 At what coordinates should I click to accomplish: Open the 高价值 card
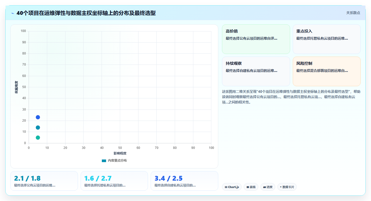point(256,39)
